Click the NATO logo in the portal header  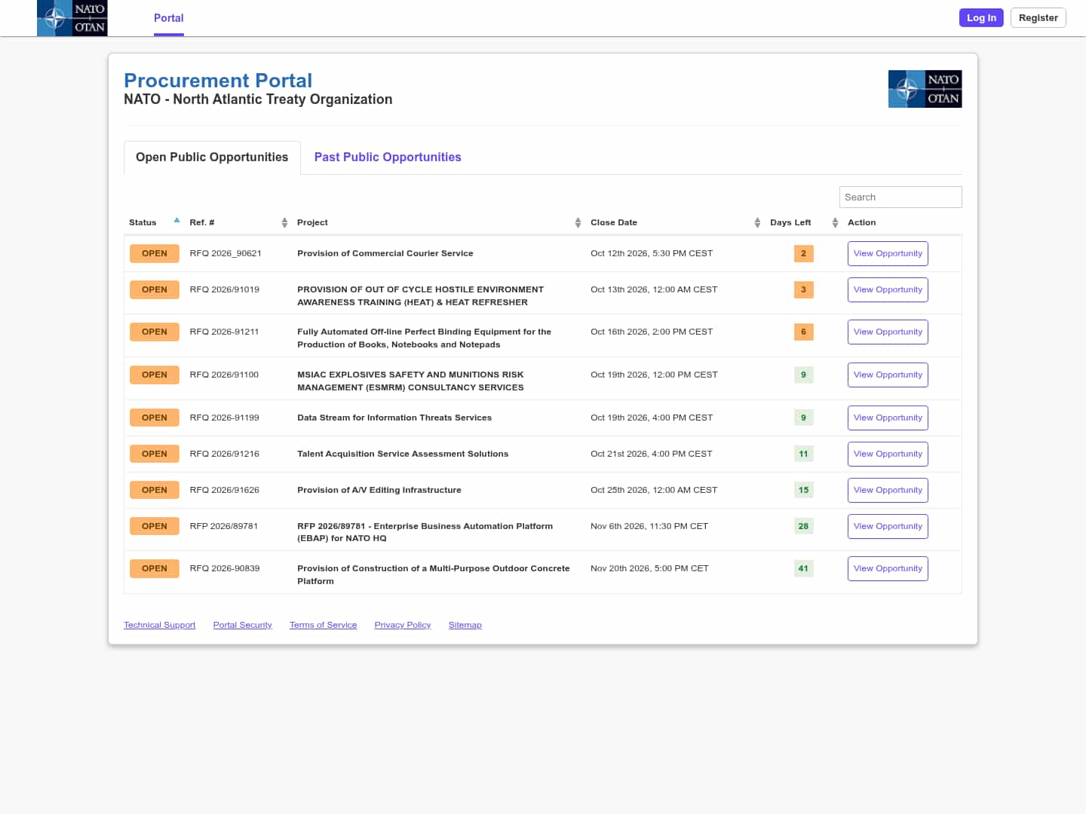[925, 89]
